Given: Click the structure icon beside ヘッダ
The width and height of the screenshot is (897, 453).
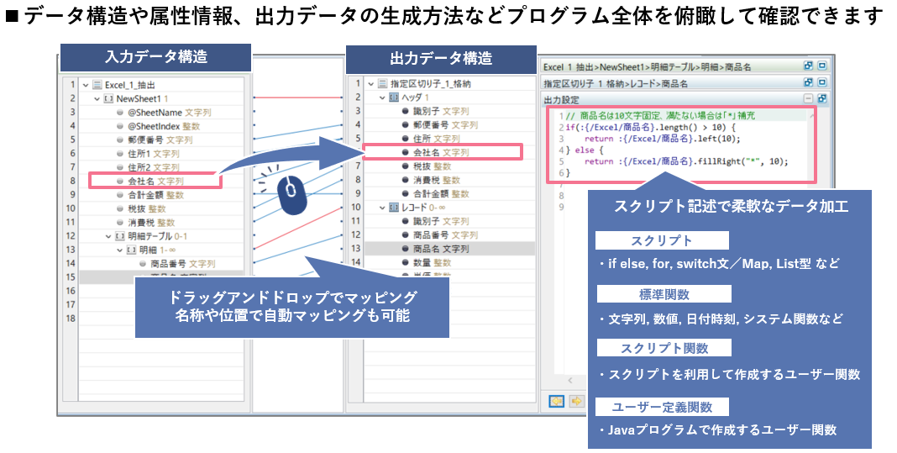Looking at the screenshot, I should tap(394, 97).
